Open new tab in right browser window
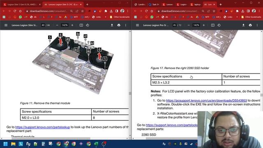Screen dimensions: 263x148 (221, 5)
